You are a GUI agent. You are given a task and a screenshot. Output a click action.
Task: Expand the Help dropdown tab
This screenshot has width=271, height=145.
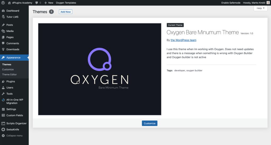260,8
